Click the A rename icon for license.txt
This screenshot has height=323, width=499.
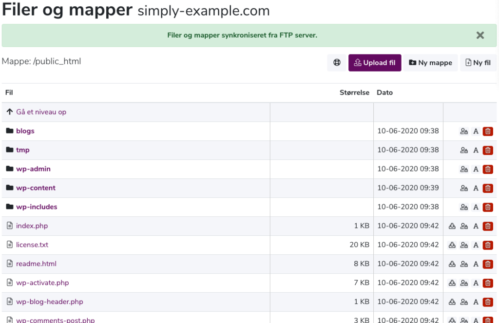(476, 245)
